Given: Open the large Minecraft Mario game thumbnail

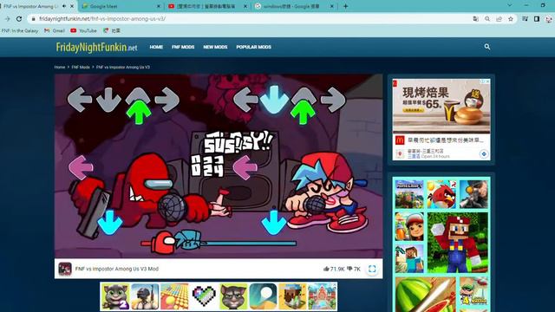Looking at the screenshot, I should 458,243.
